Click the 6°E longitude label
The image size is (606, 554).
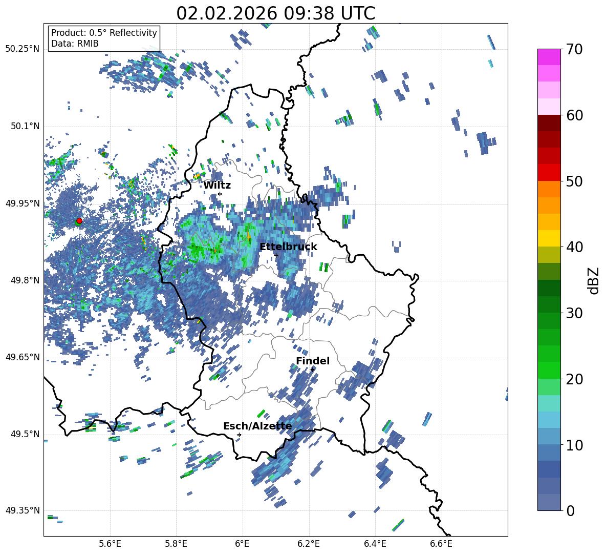(242, 544)
